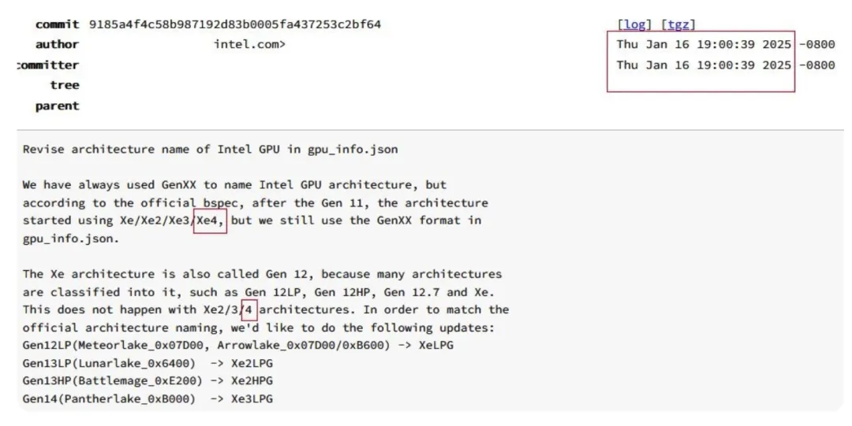Click the standalone "gpu_info.json." line

[x=71, y=239]
